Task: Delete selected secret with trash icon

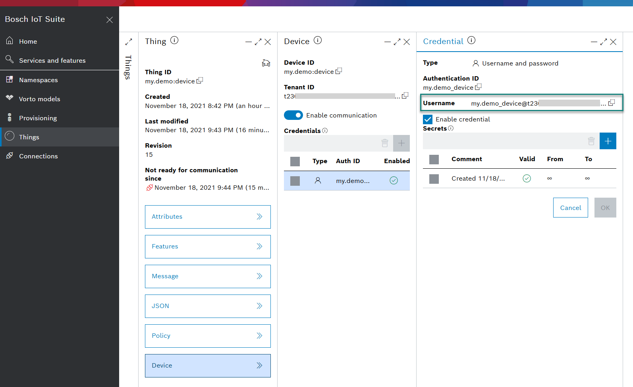Action: (x=591, y=141)
